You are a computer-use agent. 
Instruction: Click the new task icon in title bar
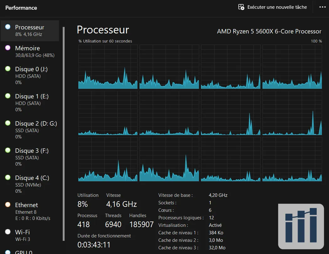pos(240,7)
